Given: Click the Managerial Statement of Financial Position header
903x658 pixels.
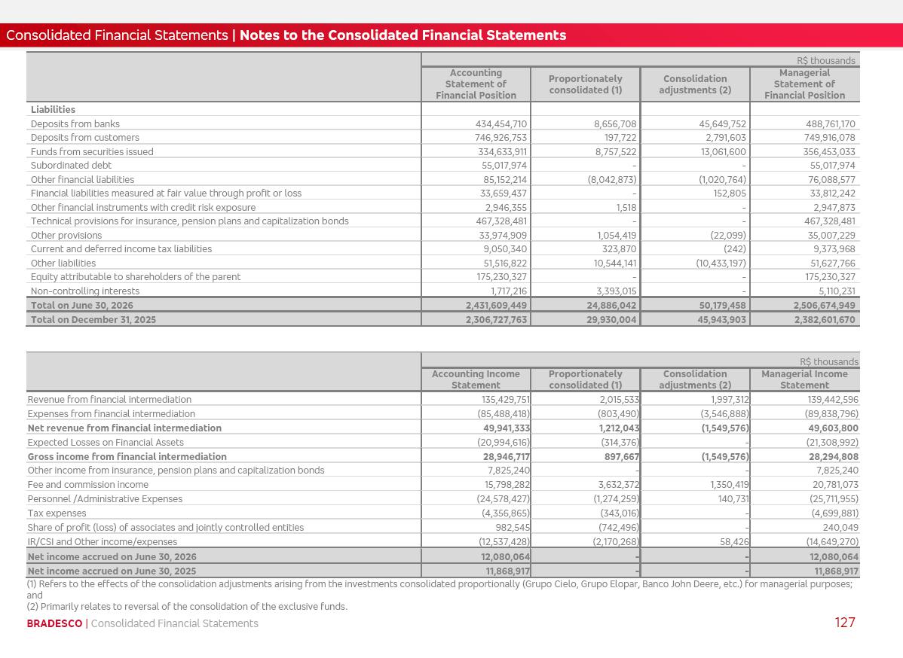Looking at the screenshot, I should click(804, 84).
